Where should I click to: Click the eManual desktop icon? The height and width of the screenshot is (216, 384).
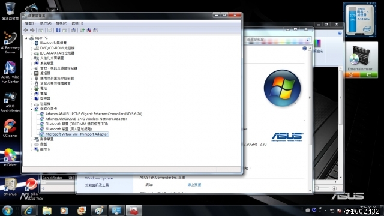[10, 187]
